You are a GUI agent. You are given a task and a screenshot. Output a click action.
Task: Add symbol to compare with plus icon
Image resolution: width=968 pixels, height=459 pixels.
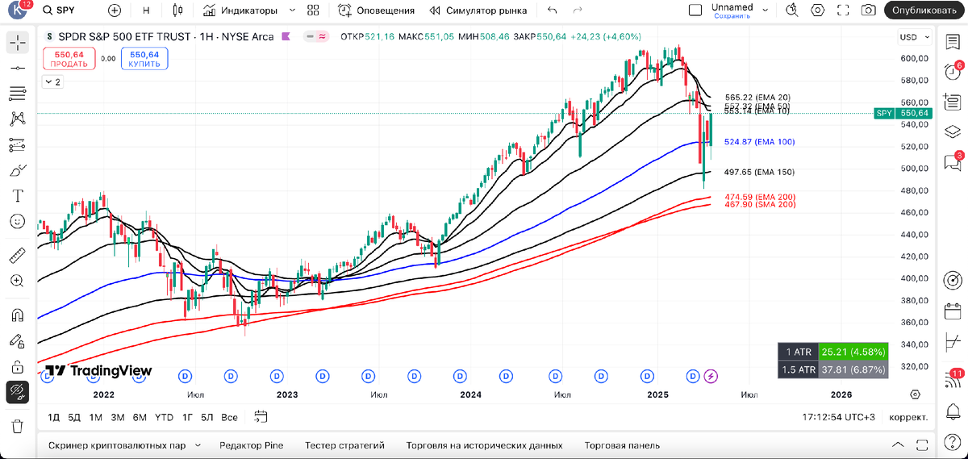coord(115,10)
